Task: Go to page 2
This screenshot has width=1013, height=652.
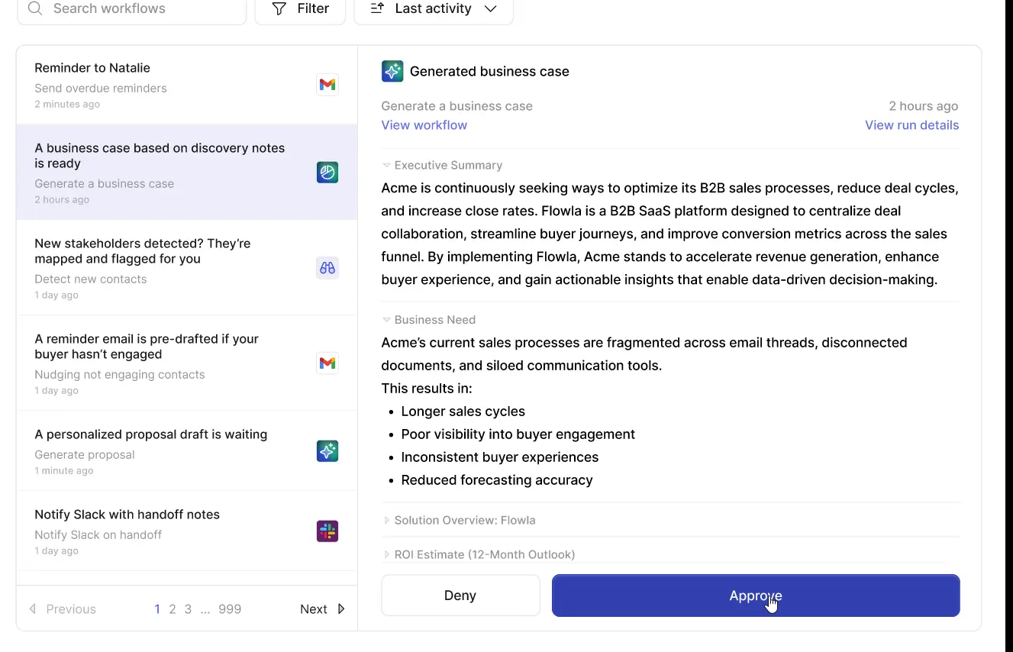Action: (173, 609)
